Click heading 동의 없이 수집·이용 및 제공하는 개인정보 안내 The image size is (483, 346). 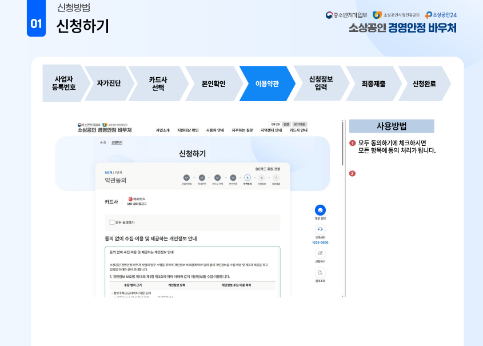point(151,238)
